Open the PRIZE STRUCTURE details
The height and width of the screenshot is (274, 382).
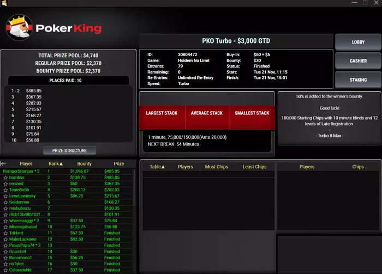point(69,150)
